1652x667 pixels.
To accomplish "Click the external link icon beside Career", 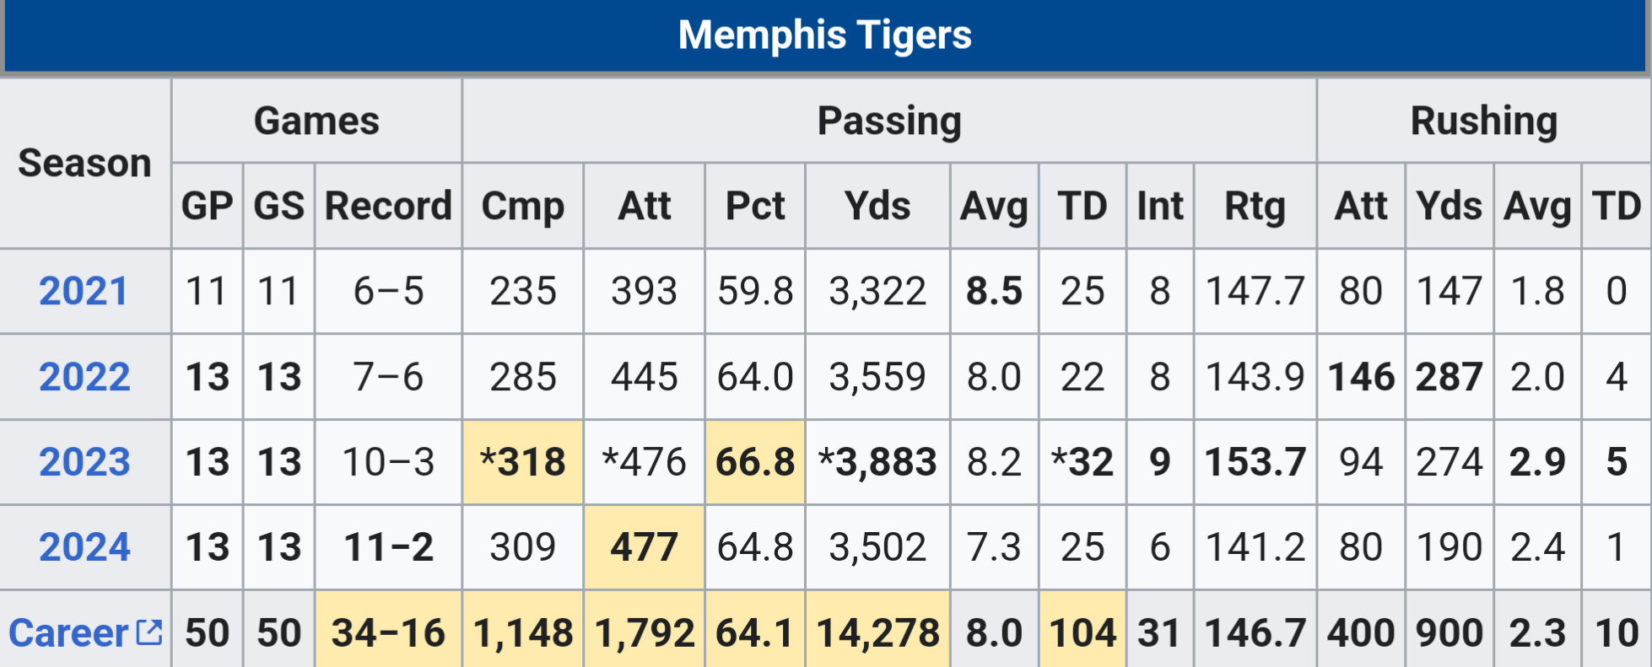I will (x=149, y=632).
